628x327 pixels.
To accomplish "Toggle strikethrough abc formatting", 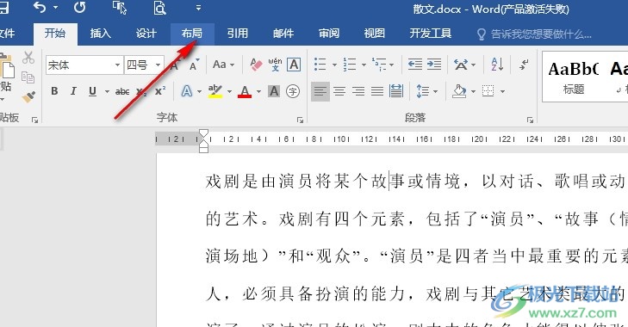I will coord(122,92).
